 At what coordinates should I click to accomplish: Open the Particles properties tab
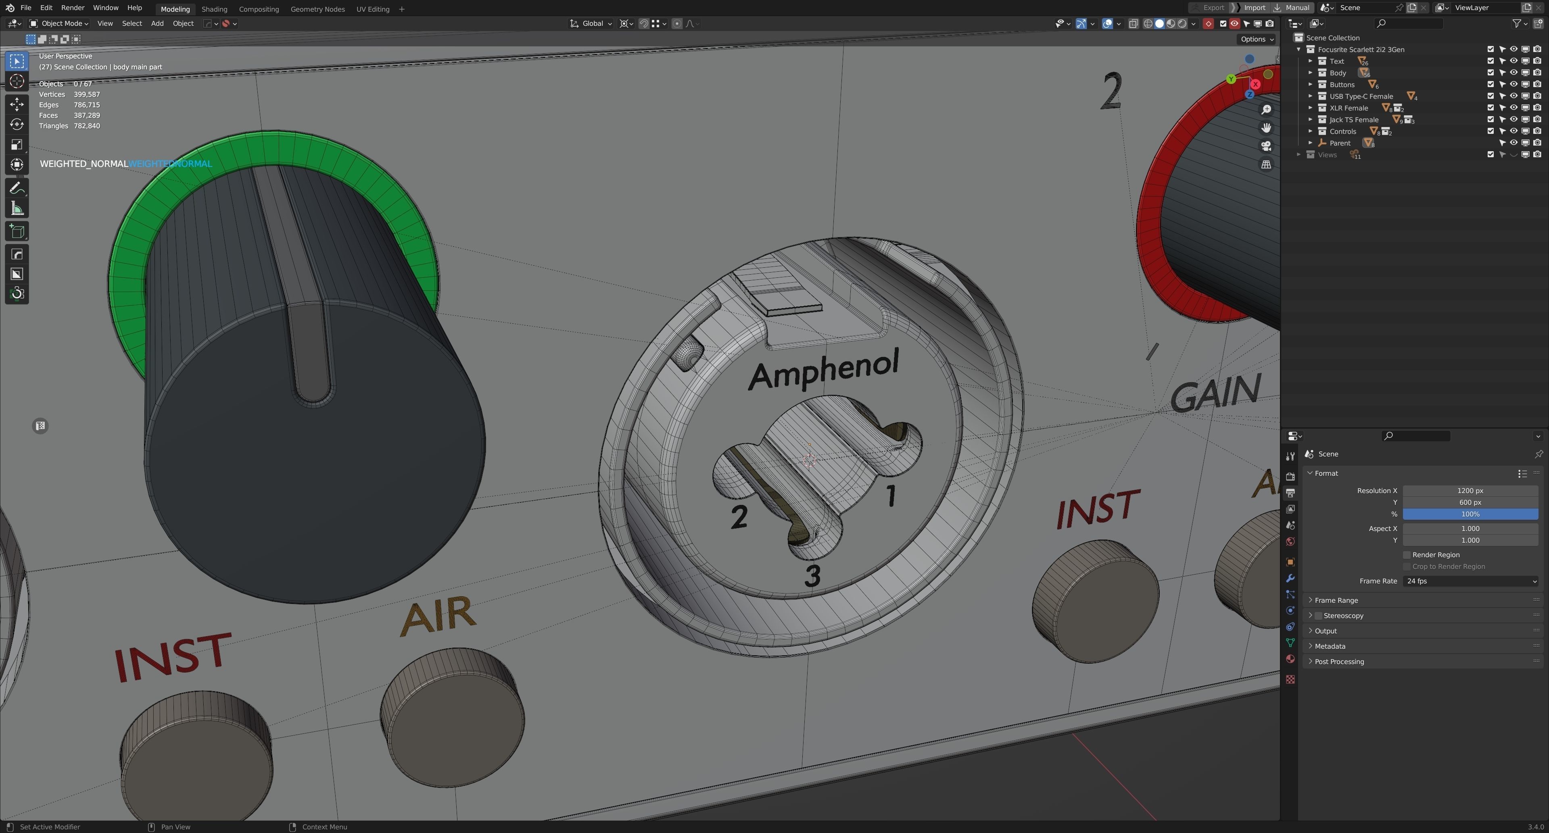[x=1290, y=594]
